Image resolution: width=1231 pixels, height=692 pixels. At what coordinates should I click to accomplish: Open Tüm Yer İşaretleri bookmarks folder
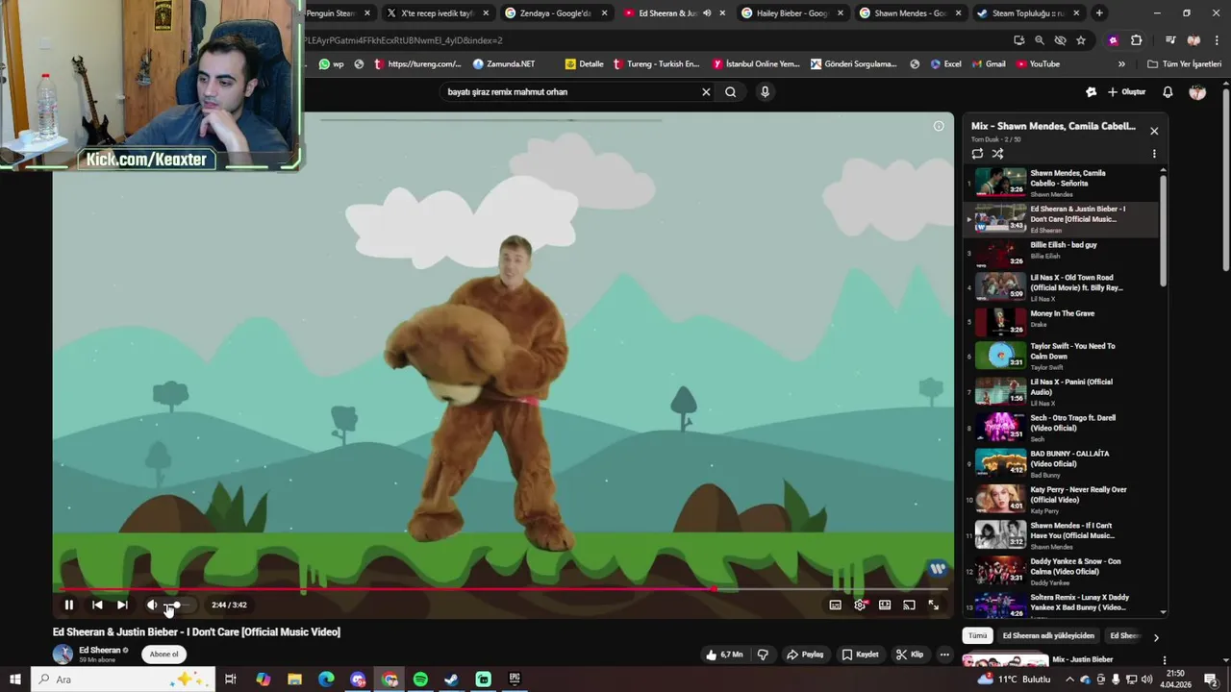pyautogui.click(x=1185, y=64)
